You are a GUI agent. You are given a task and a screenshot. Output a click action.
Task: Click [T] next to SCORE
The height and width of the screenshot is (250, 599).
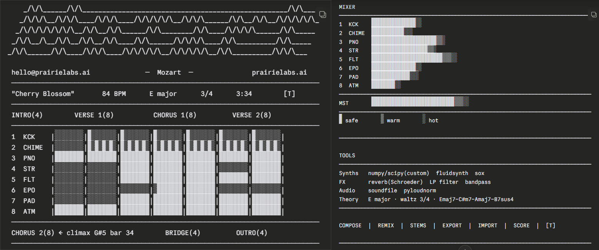tap(551, 225)
